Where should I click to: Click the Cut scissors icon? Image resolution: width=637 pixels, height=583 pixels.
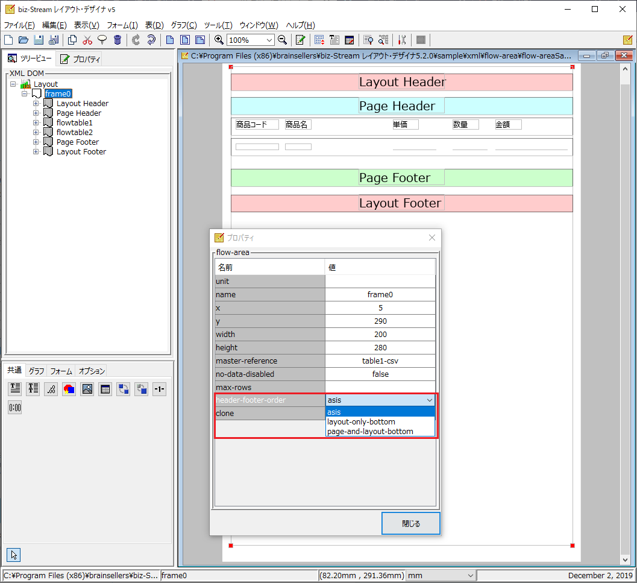[87, 40]
